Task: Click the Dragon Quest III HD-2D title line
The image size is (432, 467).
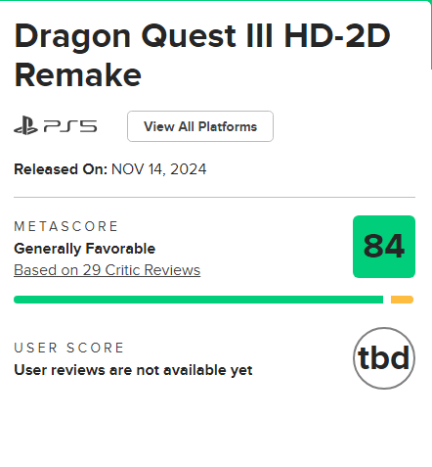Action: [202, 36]
